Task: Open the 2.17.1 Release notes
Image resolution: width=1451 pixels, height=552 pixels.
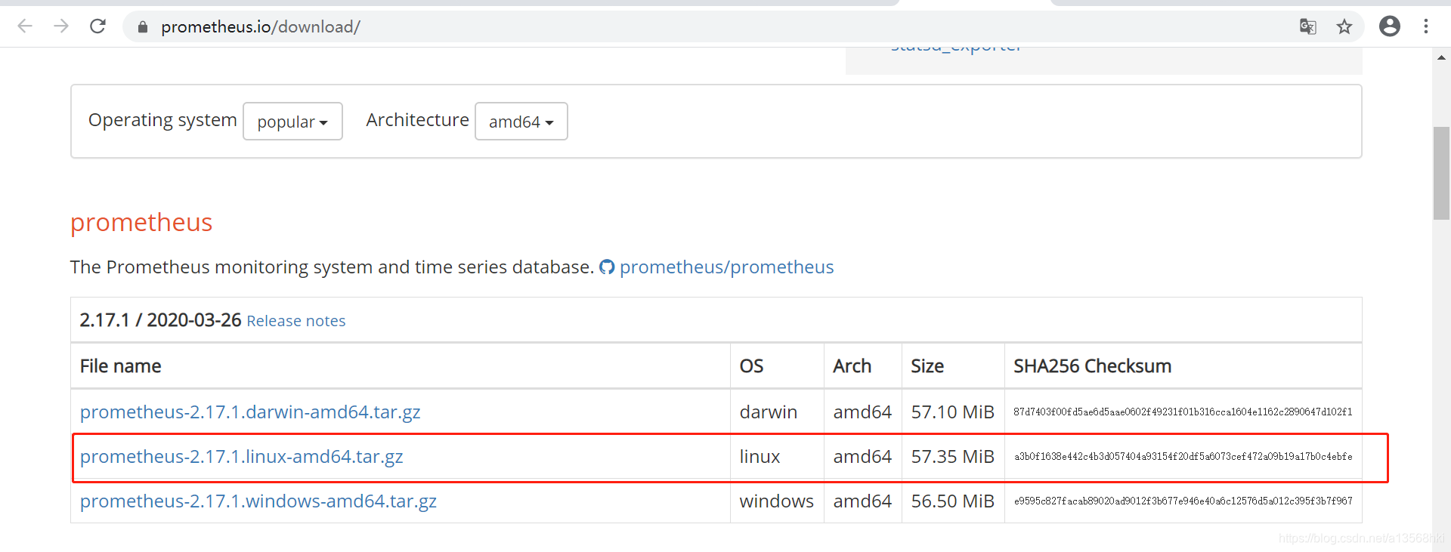Action: 295,320
